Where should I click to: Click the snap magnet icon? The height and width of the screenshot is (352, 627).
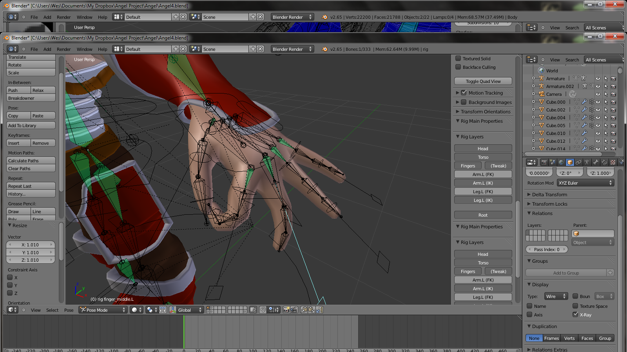click(263, 310)
